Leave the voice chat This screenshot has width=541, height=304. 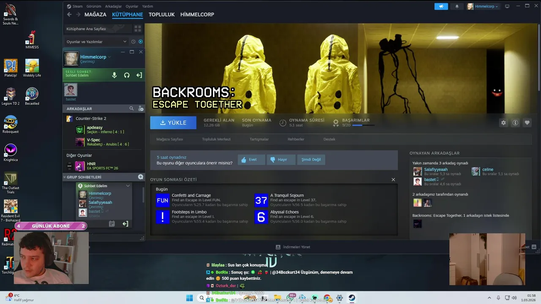click(x=139, y=75)
